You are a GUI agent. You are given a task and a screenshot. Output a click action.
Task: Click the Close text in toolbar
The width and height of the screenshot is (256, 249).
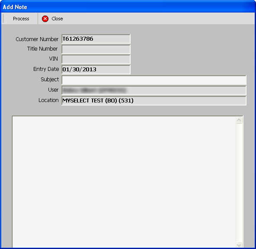coord(57,19)
